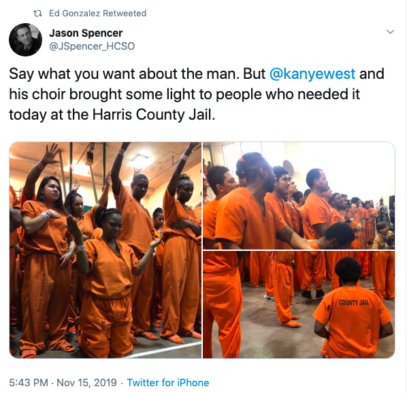Image resolution: width=407 pixels, height=393 pixels.
Task: Open left photo of people raising hands
Action: [105, 250]
